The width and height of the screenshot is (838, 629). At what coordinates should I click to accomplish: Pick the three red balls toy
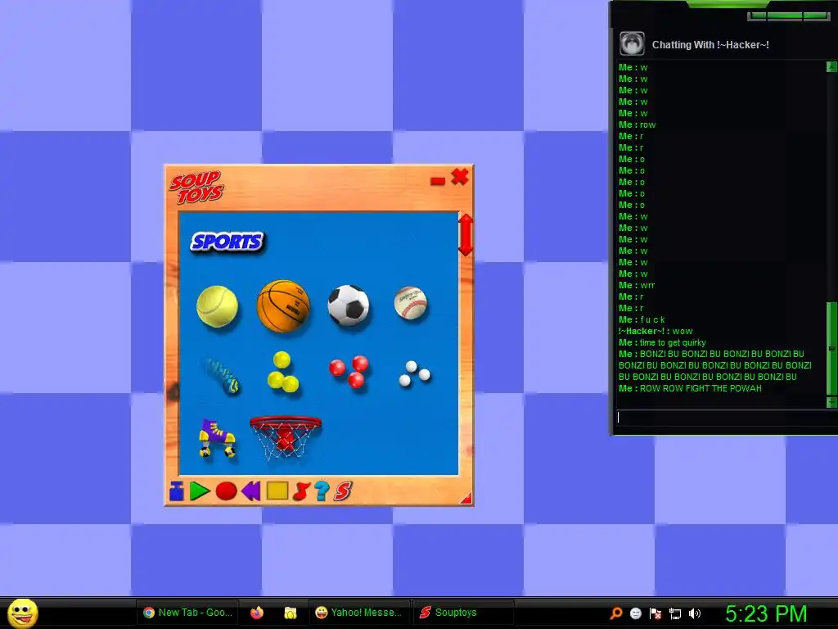(349, 371)
